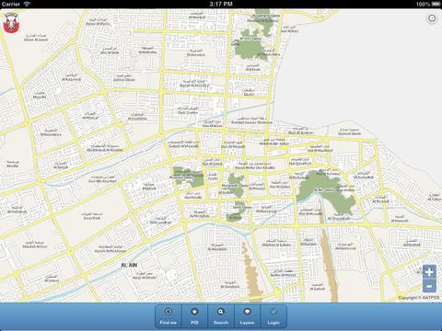Zoom out with the minus button
Screen dimensions: 442x331
coord(429,287)
